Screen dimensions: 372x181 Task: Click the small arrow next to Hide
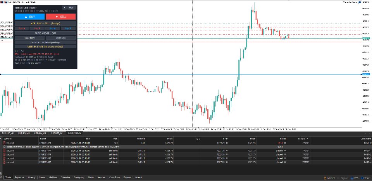point(64,8)
